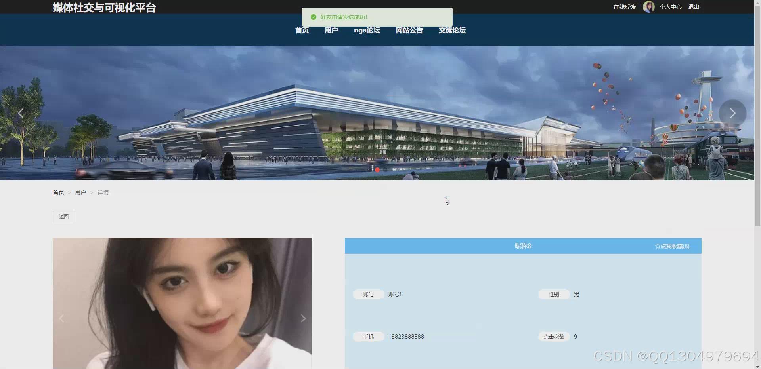761x369 pixels.
Task: Go to 个人中心
Action: [x=671, y=7]
